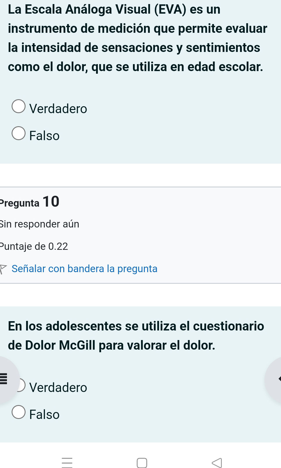The image size is (281, 468).
Task: Click the Dolor McGill question text
Action: tap(136, 335)
